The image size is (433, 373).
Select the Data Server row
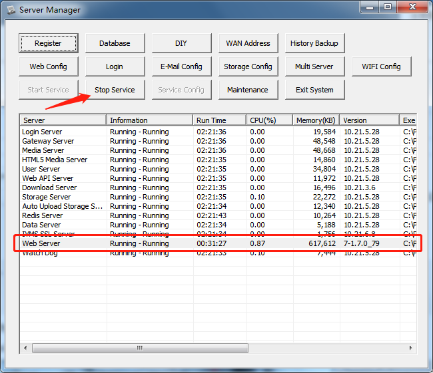pos(218,225)
